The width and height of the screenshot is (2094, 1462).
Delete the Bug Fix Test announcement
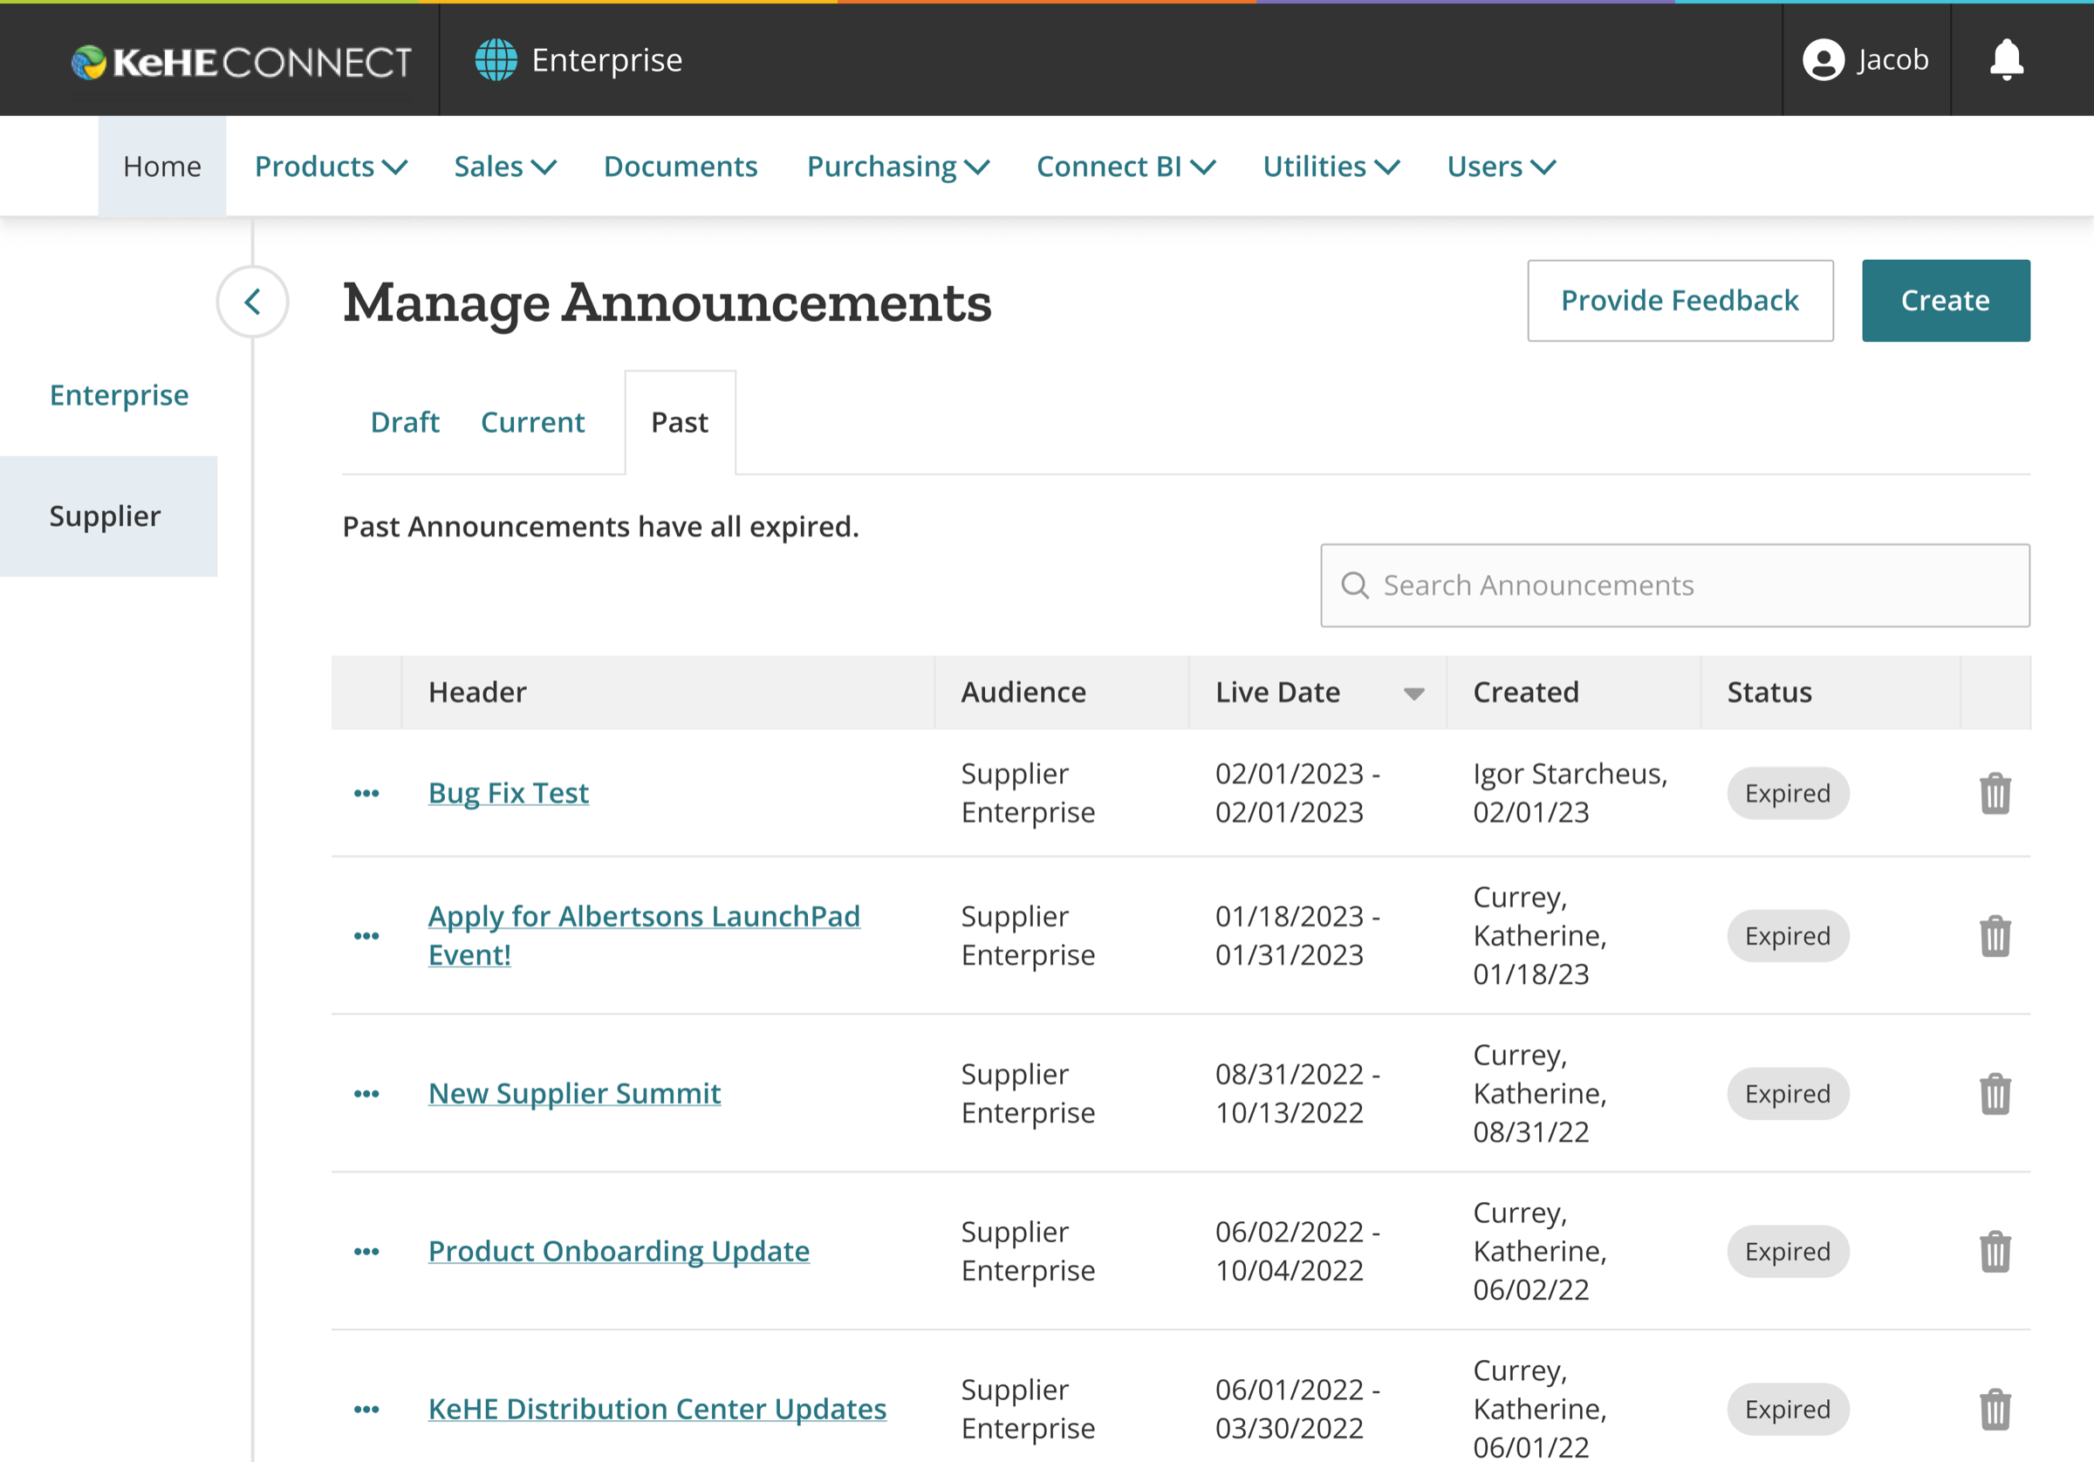click(1995, 794)
